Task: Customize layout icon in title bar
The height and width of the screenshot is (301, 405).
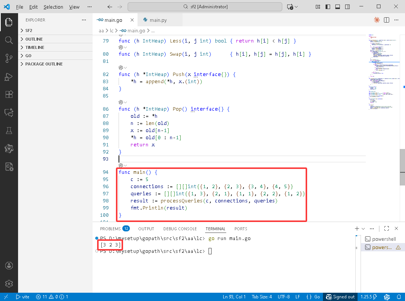Action: pos(318,7)
